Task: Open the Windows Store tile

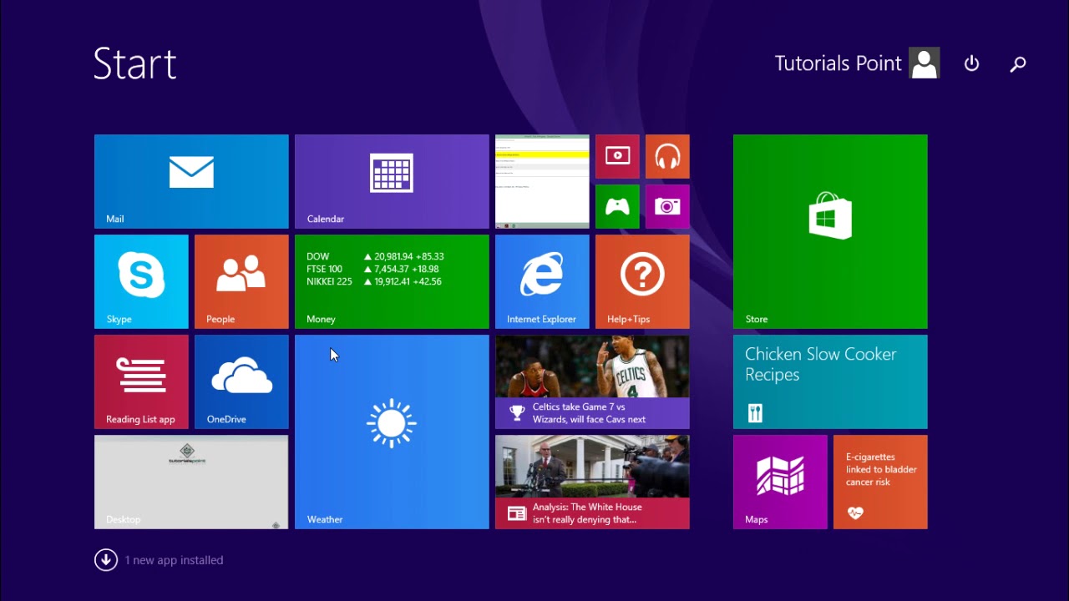Action: 830,231
